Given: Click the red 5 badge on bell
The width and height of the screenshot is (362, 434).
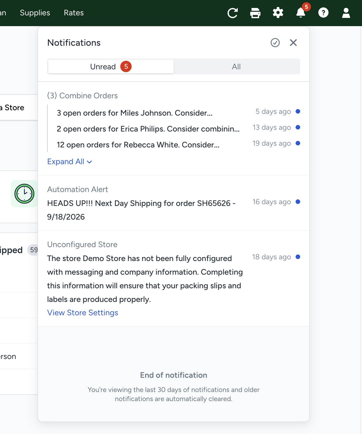Looking at the screenshot, I should click(x=306, y=7).
